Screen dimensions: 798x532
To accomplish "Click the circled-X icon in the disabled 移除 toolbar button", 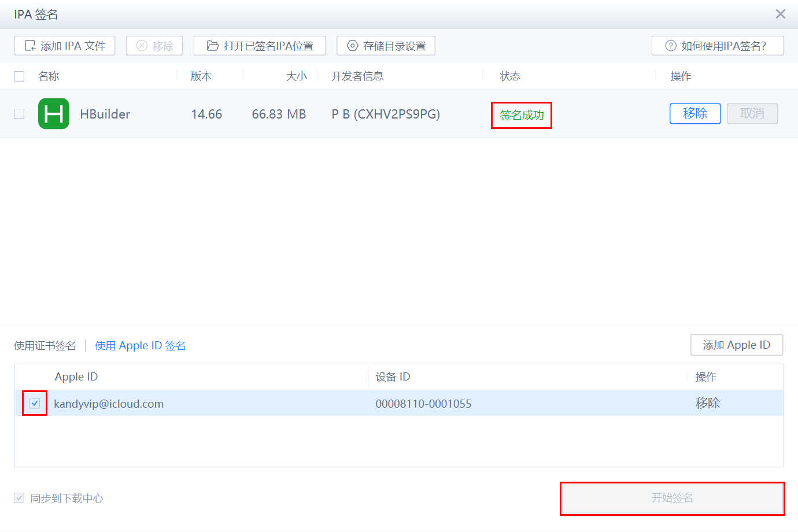I will click(x=142, y=46).
